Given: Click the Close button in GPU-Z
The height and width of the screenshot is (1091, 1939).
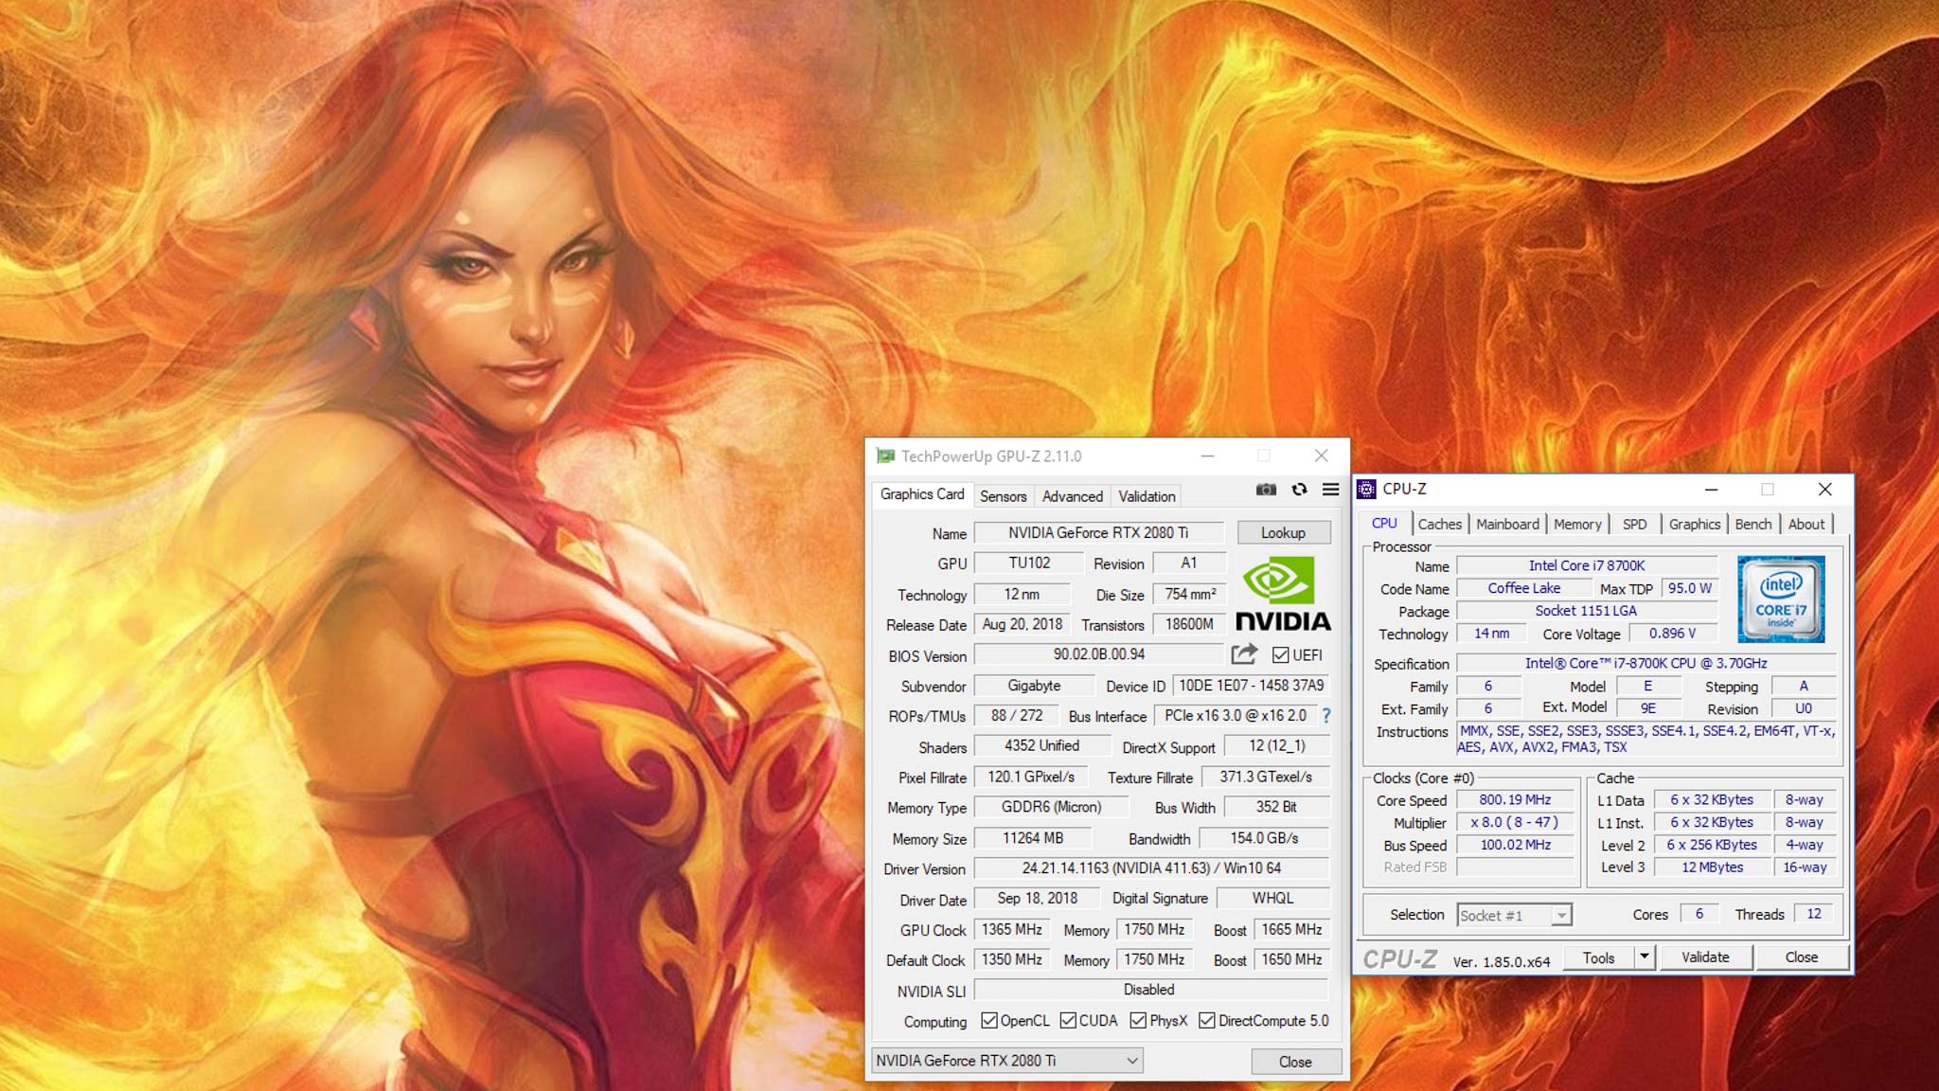Looking at the screenshot, I should click(x=1295, y=1062).
